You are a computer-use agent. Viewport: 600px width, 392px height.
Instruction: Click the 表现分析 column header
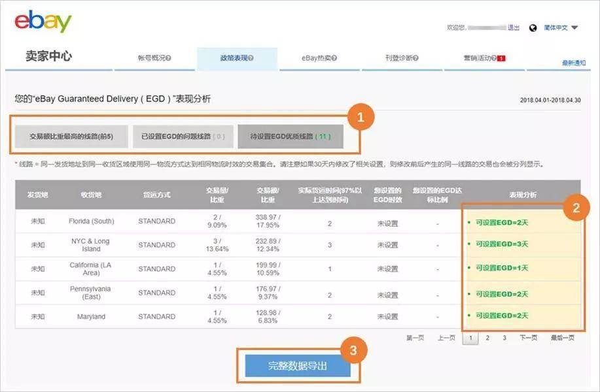[x=523, y=195]
